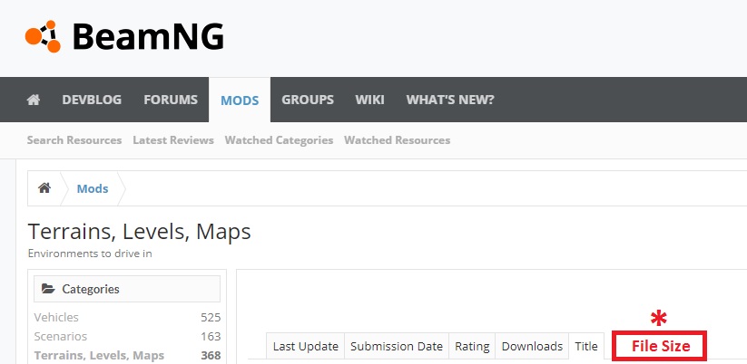Open WHAT'S NEW? in navigation
Viewport: 747px width, 364px height.
tap(450, 100)
